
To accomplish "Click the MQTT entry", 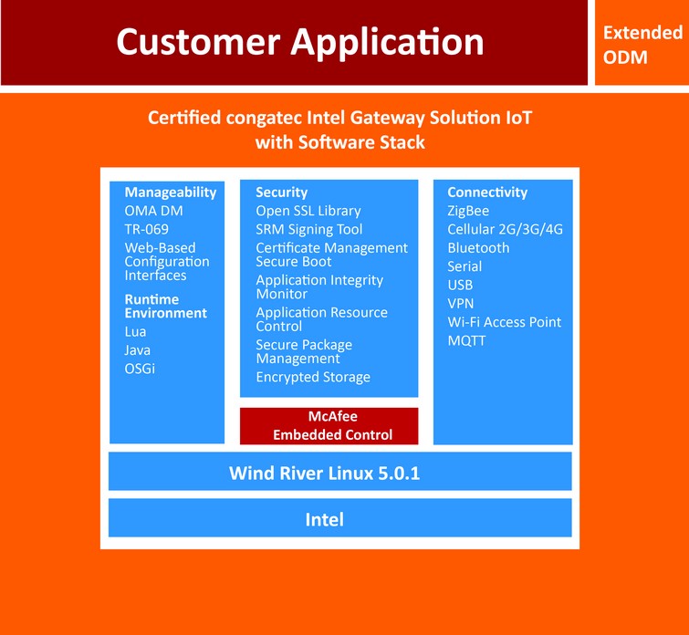I will pyautogui.click(x=467, y=340).
